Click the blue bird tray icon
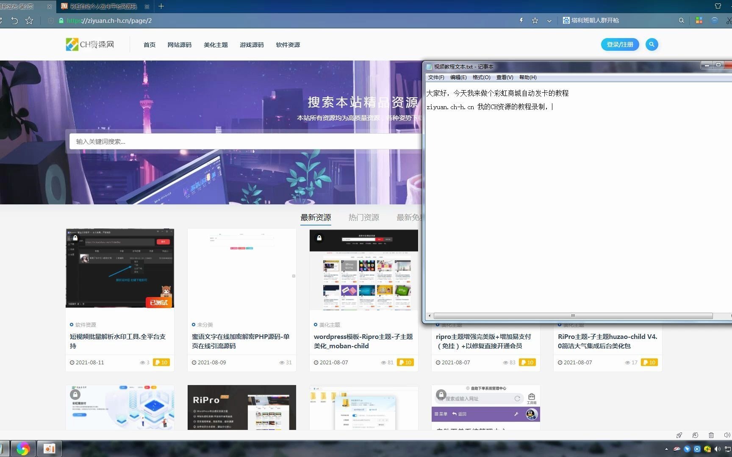Image resolution: width=732 pixels, height=457 pixels. tap(687, 449)
